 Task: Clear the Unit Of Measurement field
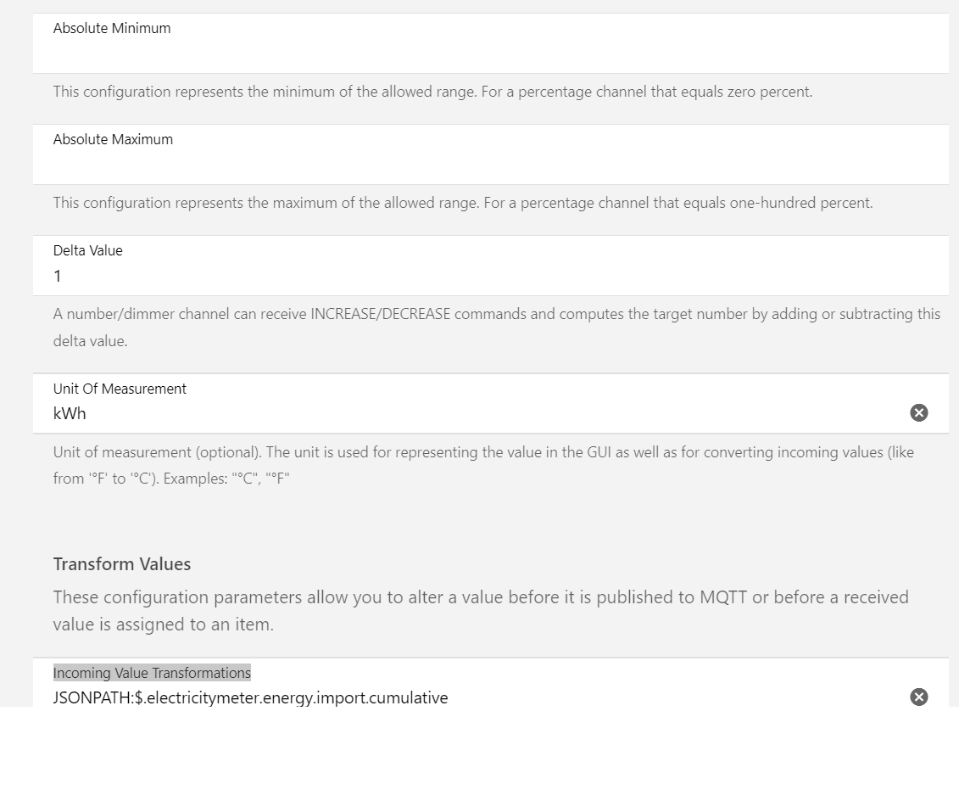tap(918, 412)
